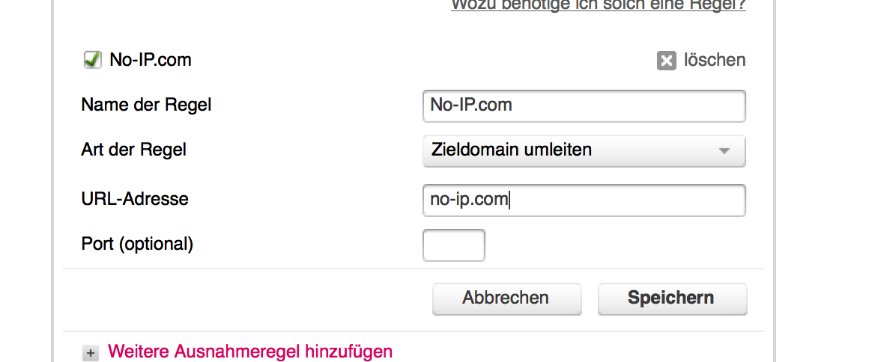Save the rule with Speichern
This screenshot has width=872, height=362.
(x=672, y=298)
